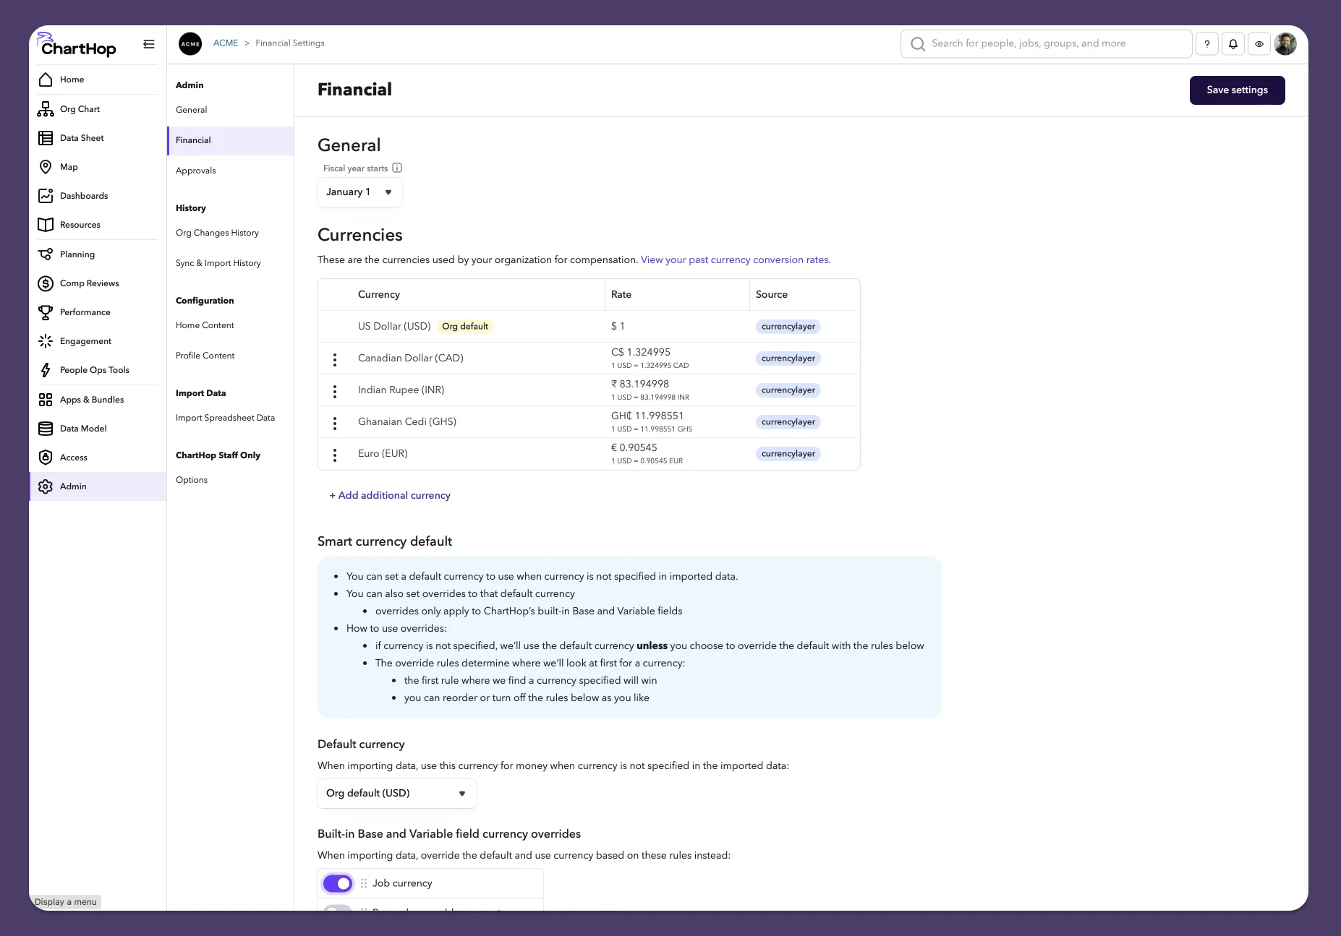The height and width of the screenshot is (936, 1341).
Task: Open the Engagement sparkle icon
Action: [46, 341]
